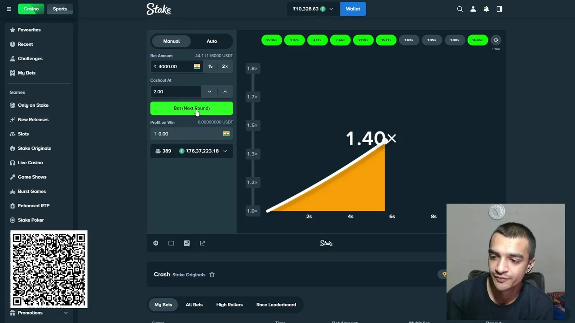
Task: Click the Slots sidebar icon
Action: (x=13, y=134)
